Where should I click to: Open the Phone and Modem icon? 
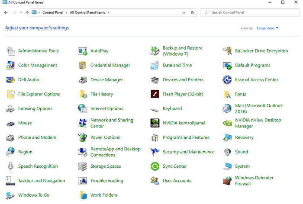tap(10, 137)
